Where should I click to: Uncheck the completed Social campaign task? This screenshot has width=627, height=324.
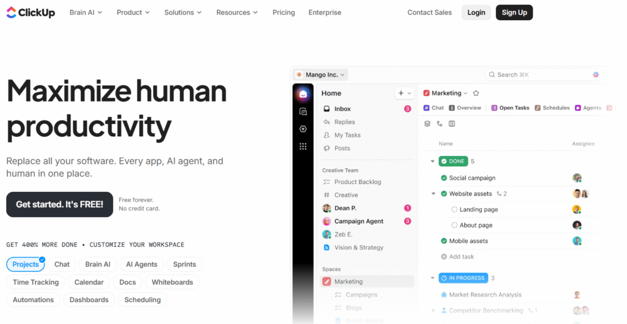click(444, 178)
